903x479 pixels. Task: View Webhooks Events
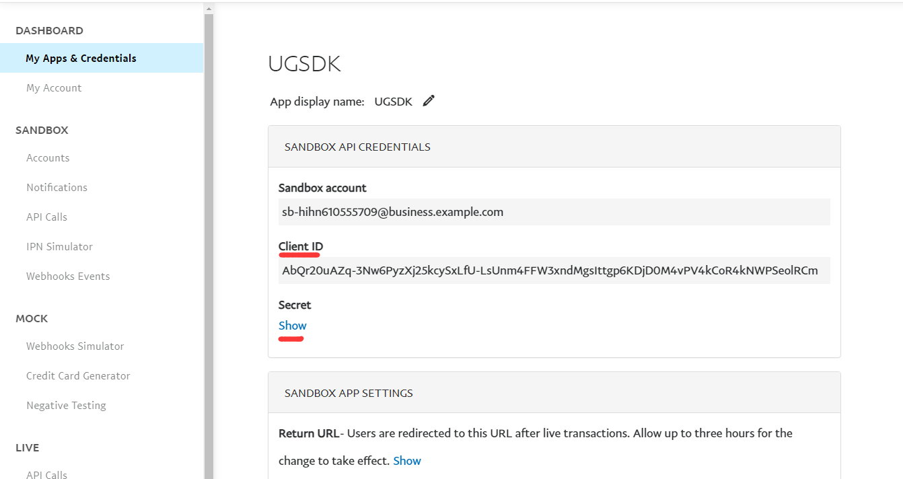tap(68, 277)
